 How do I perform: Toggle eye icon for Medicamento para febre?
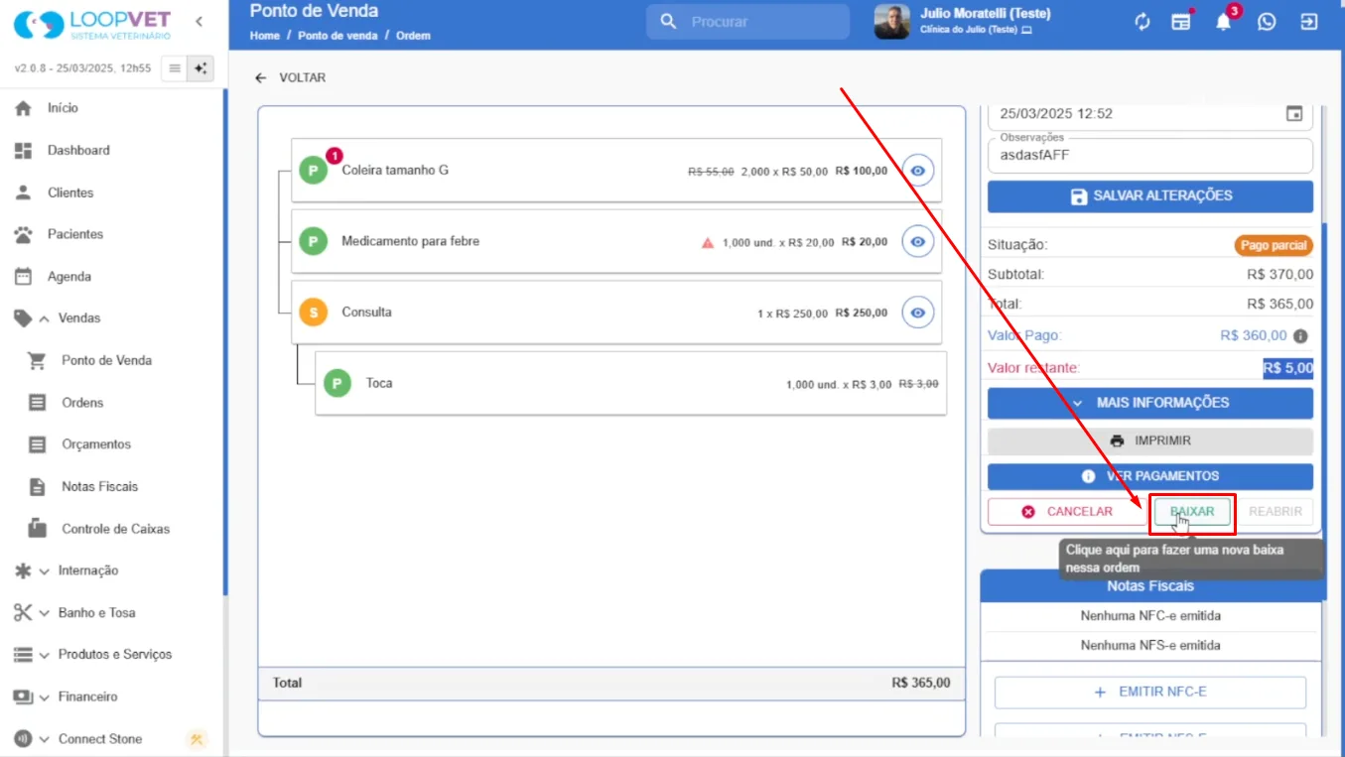click(918, 241)
